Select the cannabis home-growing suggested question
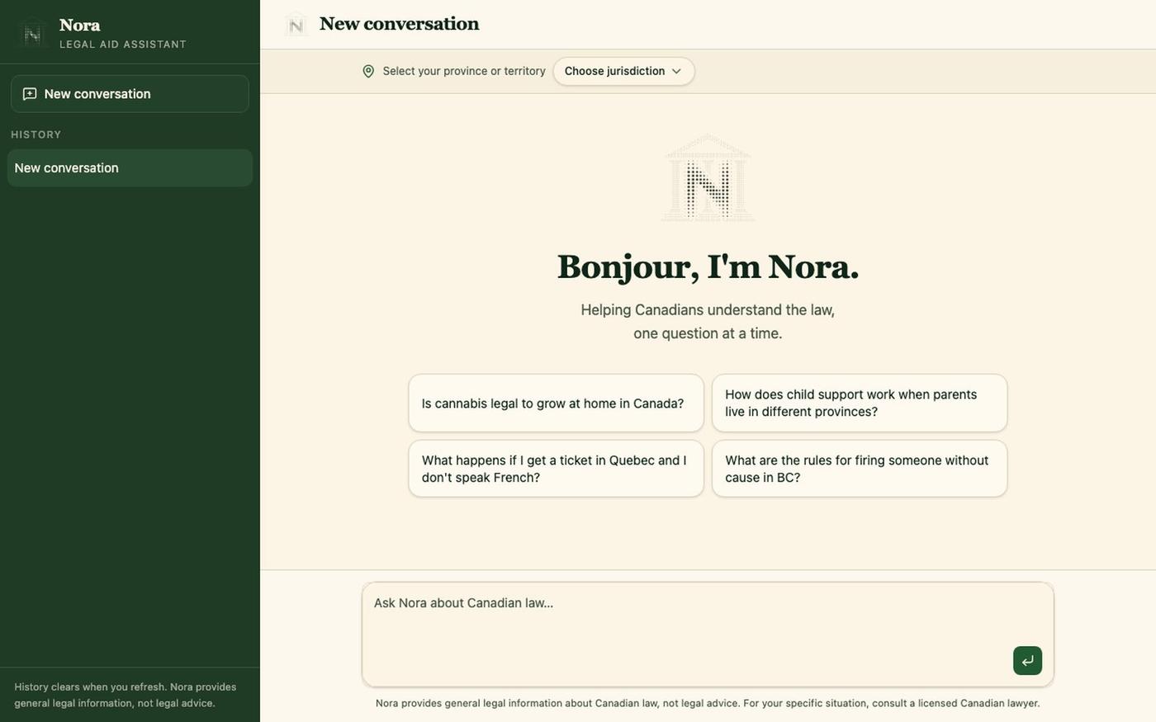This screenshot has height=722, width=1156. point(556,403)
